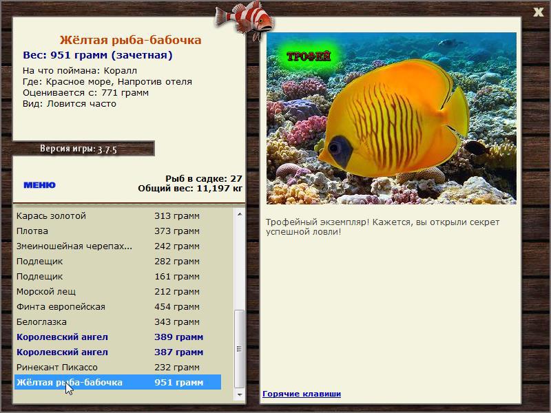Click the fish list scrollbar thumb
Viewport: 551px width, 413px height.
239,348
